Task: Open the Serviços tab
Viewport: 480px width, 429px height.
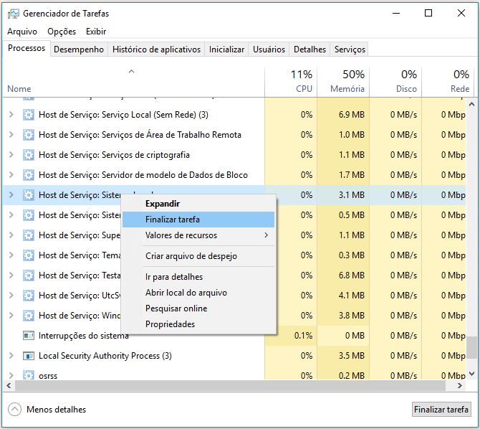Action: (x=350, y=49)
